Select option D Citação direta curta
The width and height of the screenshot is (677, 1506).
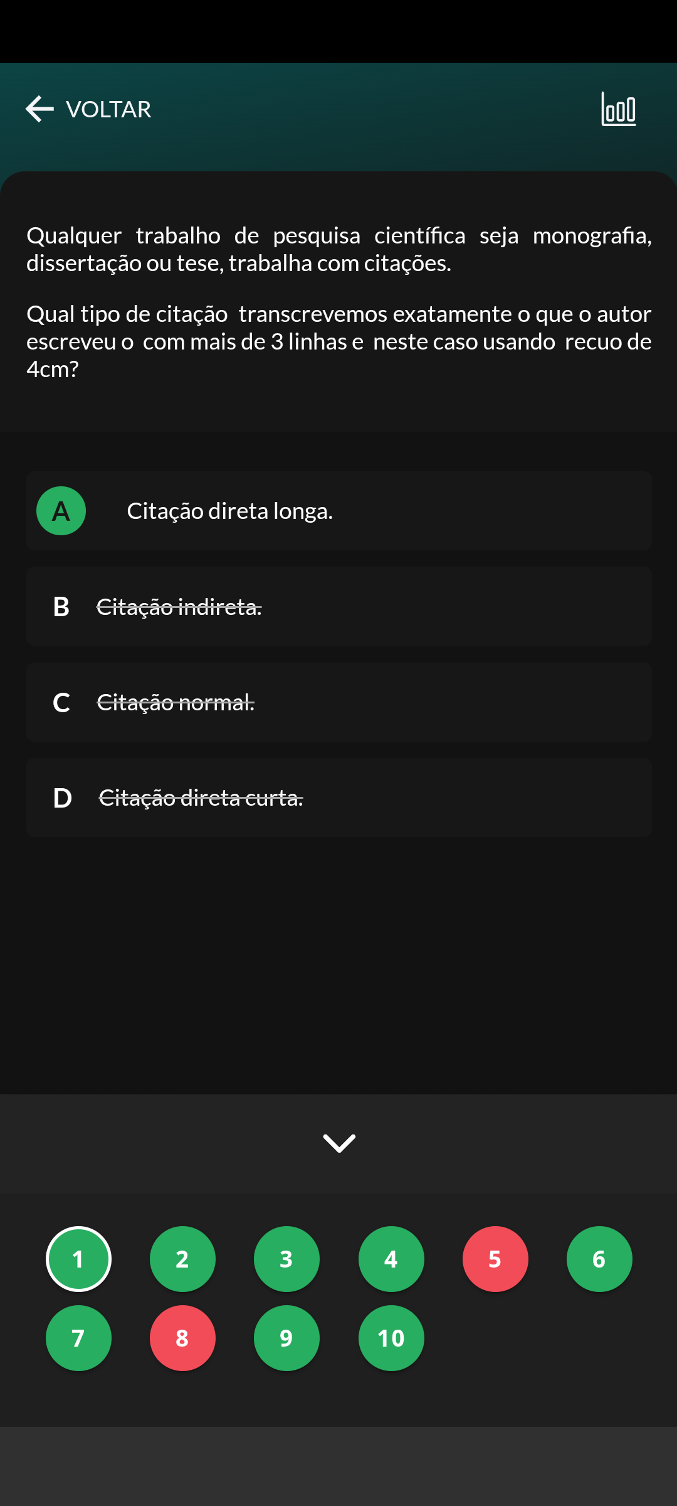[338, 798]
